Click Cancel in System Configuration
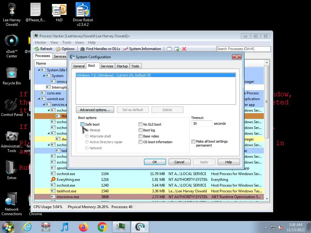 179,162
